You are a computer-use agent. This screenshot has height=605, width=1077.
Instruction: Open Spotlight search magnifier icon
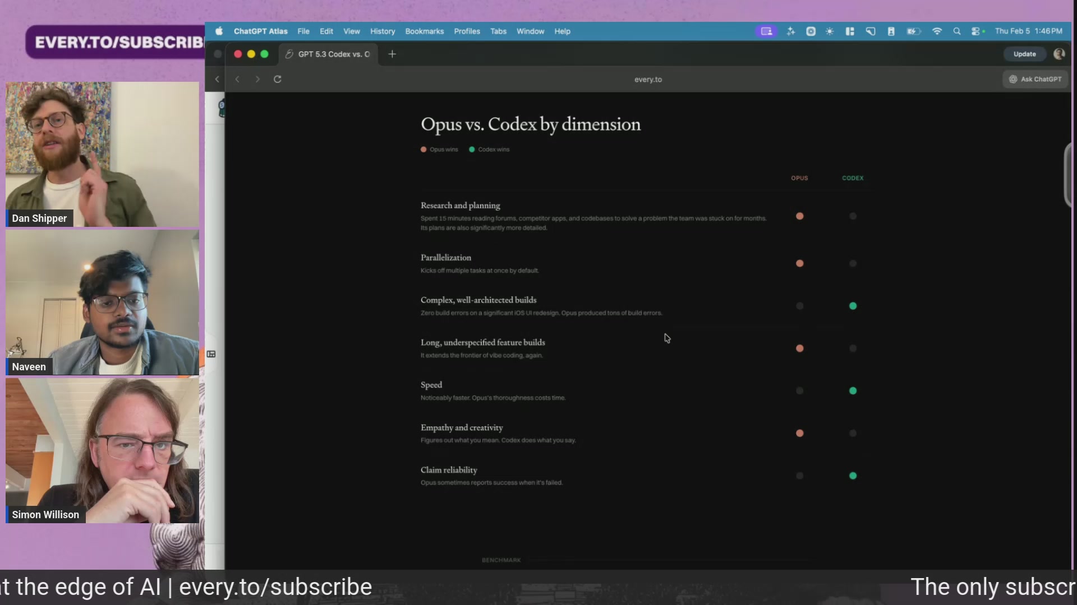pos(956,31)
